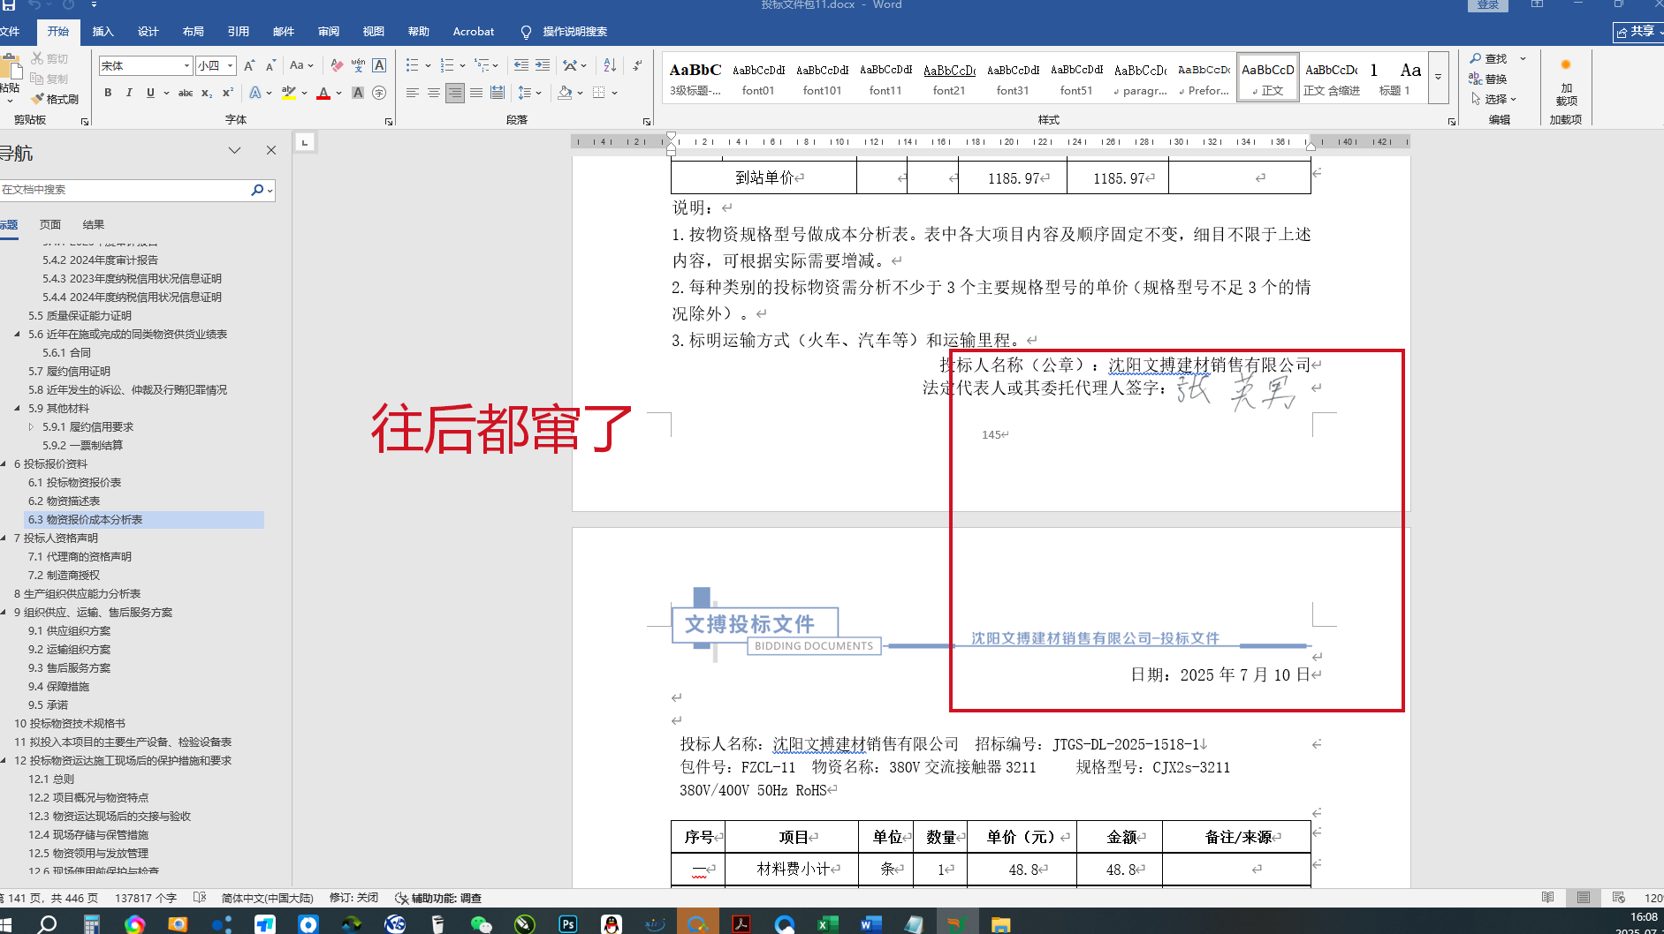Toggle subscript formatting

206,93
